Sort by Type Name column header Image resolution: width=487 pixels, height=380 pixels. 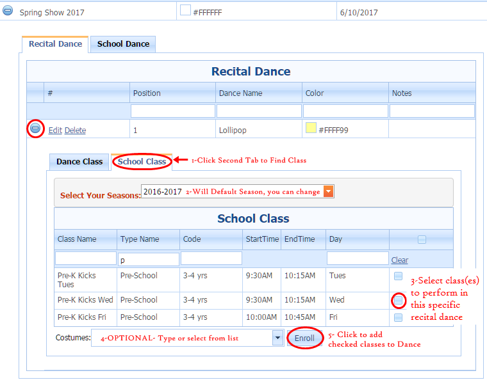(x=140, y=239)
